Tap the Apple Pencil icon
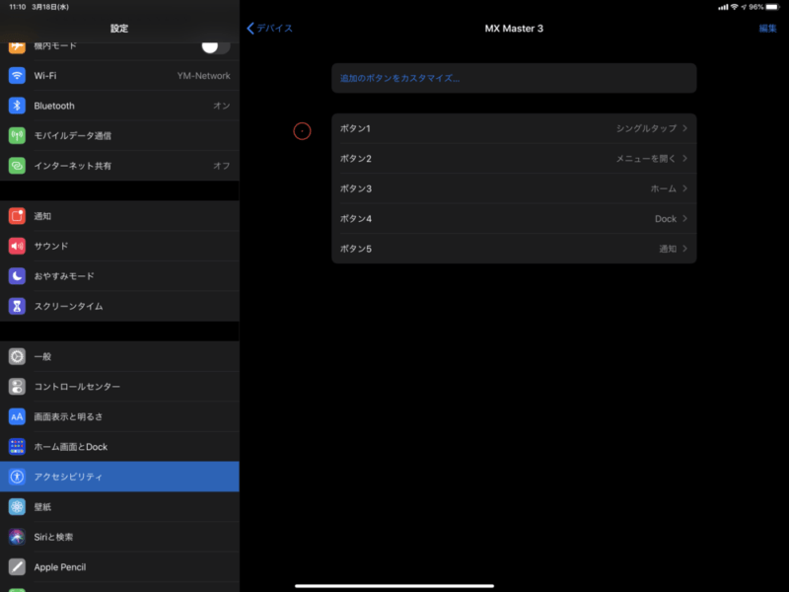The width and height of the screenshot is (789, 592). click(x=17, y=566)
